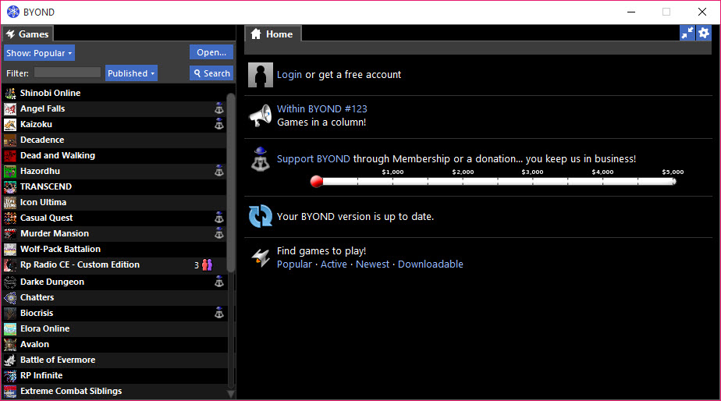Click the players icon on Rp Radio CE row

208,265
